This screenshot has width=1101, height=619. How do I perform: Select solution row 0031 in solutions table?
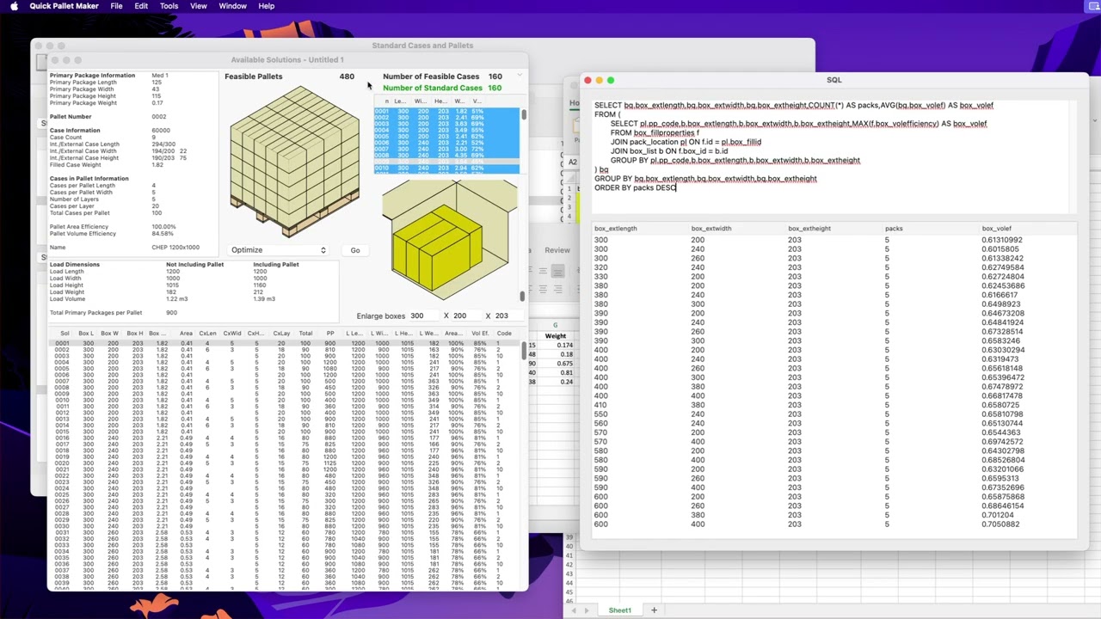point(284,533)
